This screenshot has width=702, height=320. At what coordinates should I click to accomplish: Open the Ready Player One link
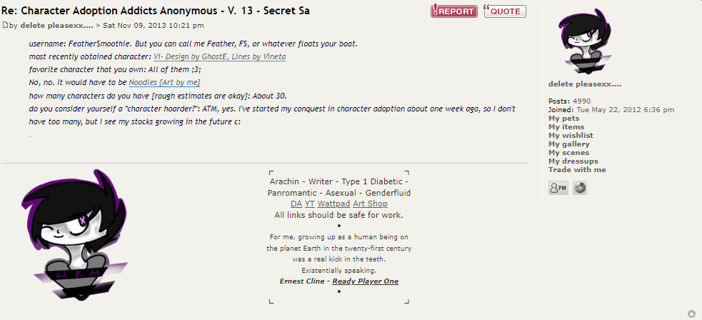[365, 281]
